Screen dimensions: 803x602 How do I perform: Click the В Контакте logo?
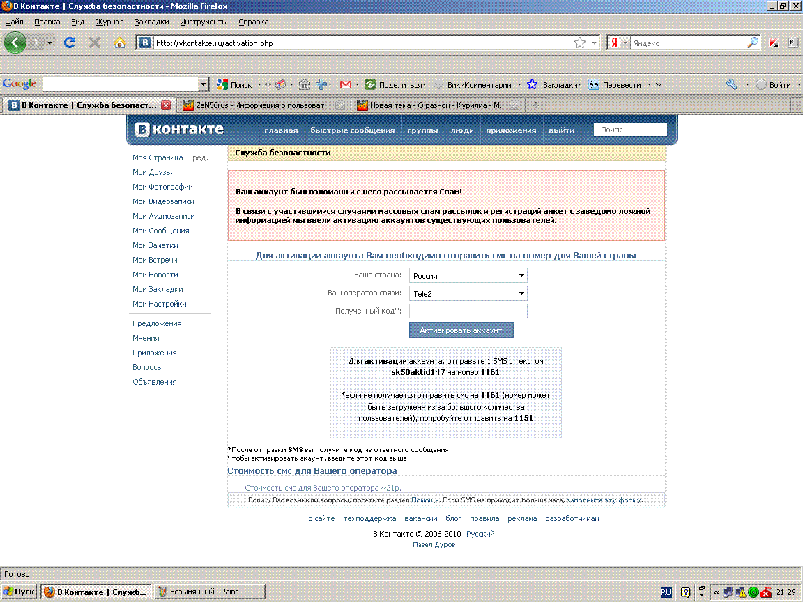click(179, 129)
